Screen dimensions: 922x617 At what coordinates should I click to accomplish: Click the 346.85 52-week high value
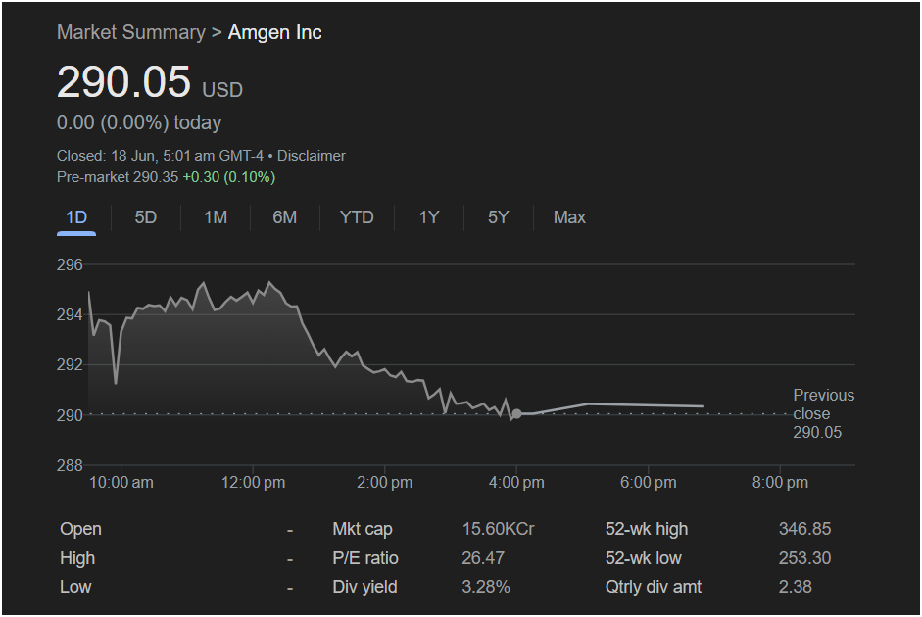[804, 529]
